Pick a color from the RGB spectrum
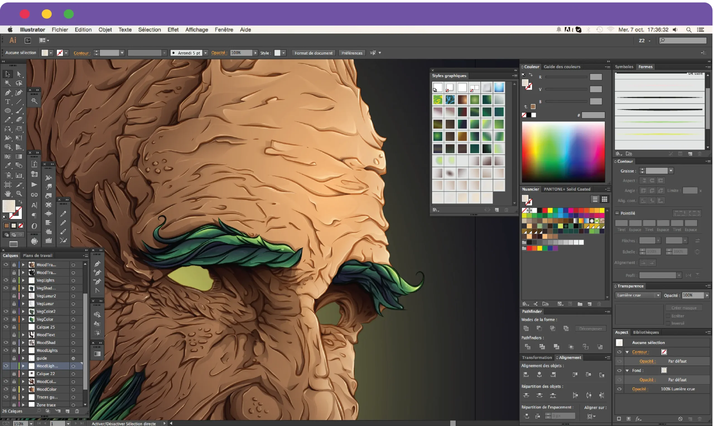Viewport: 714px width, 426px height. click(563, 152)
